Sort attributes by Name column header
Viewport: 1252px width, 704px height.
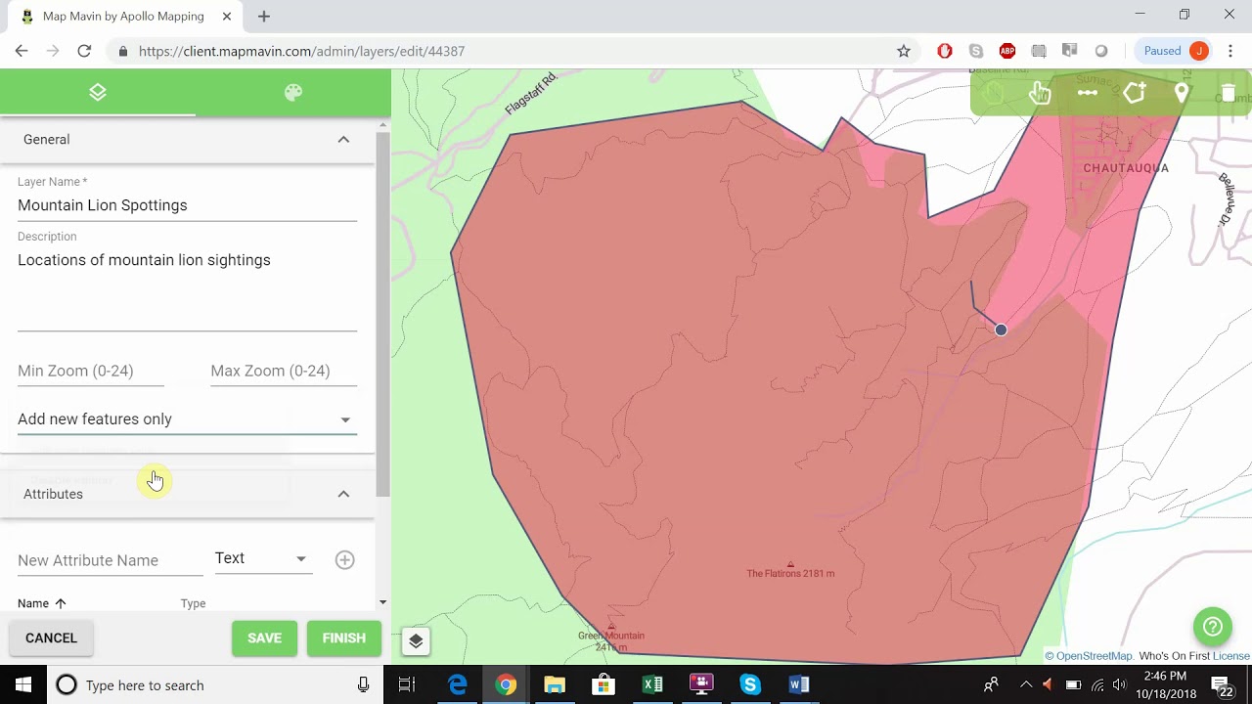42,603
